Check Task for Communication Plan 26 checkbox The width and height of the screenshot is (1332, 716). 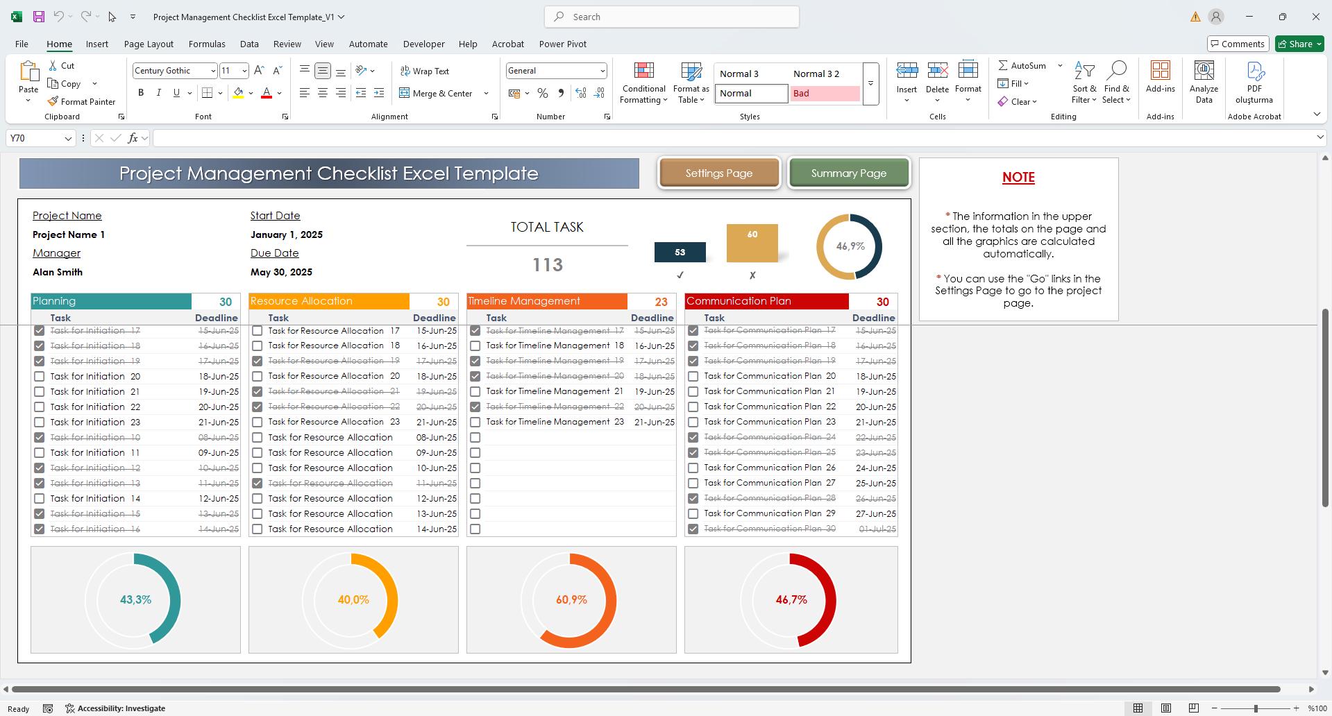pyautogui.click(x=693, y=468)
